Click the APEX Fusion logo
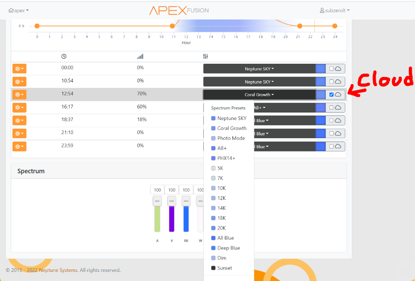The width and height of the screenshot is (415, 281). pyautogui.click(x=179, y=10)
